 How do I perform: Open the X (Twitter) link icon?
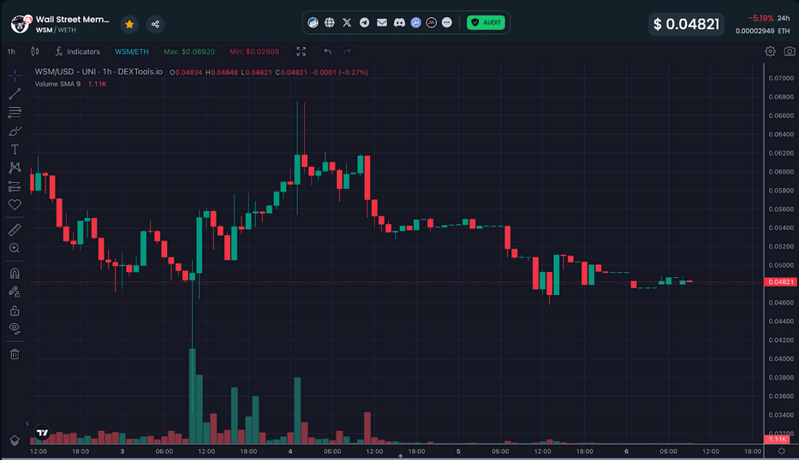[x=347, y=22]
